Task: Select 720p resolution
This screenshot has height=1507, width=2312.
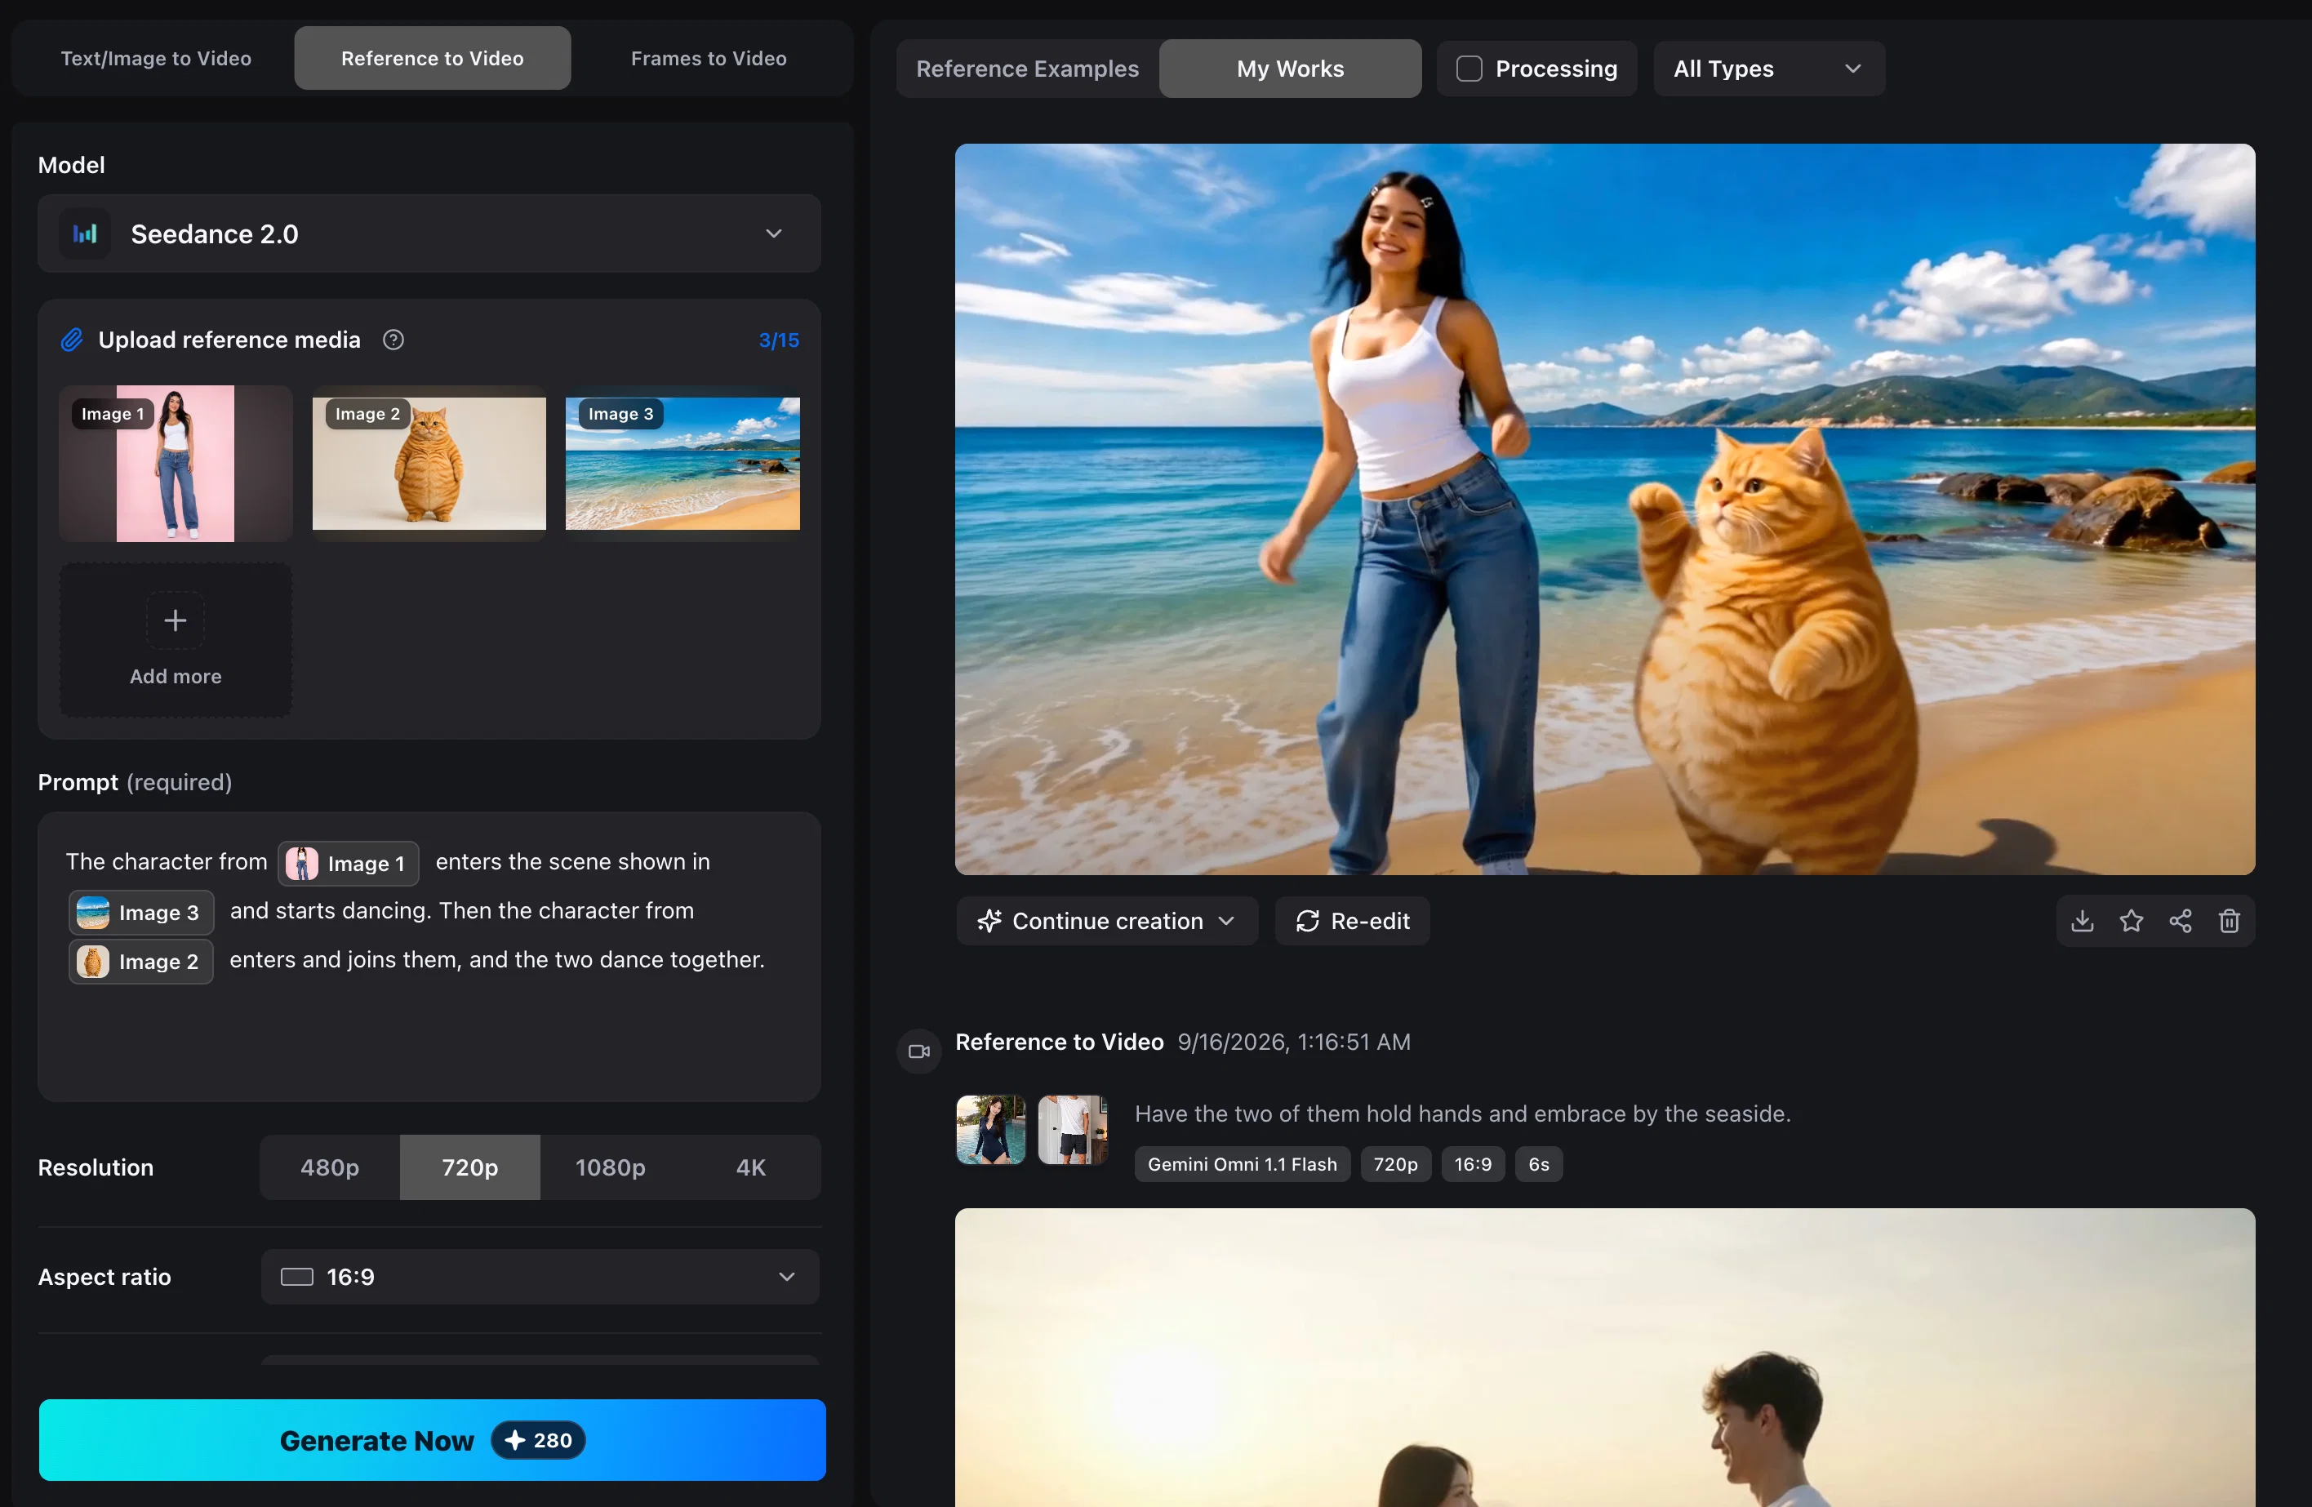Action: 470,1167
